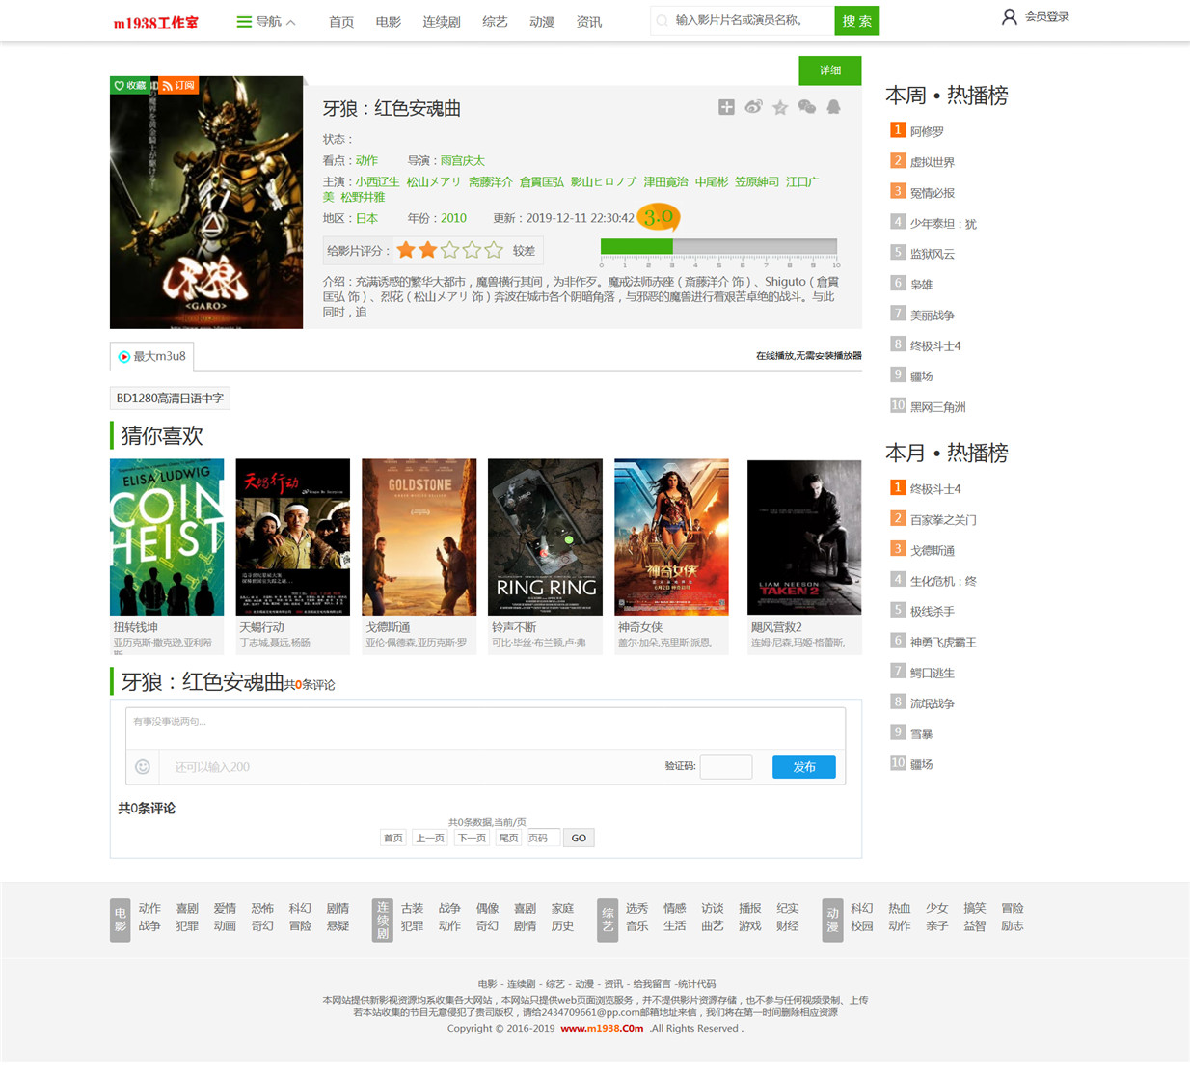Click the share-more plus icon
The image size is (1190, 1074).
coord(726,107)
